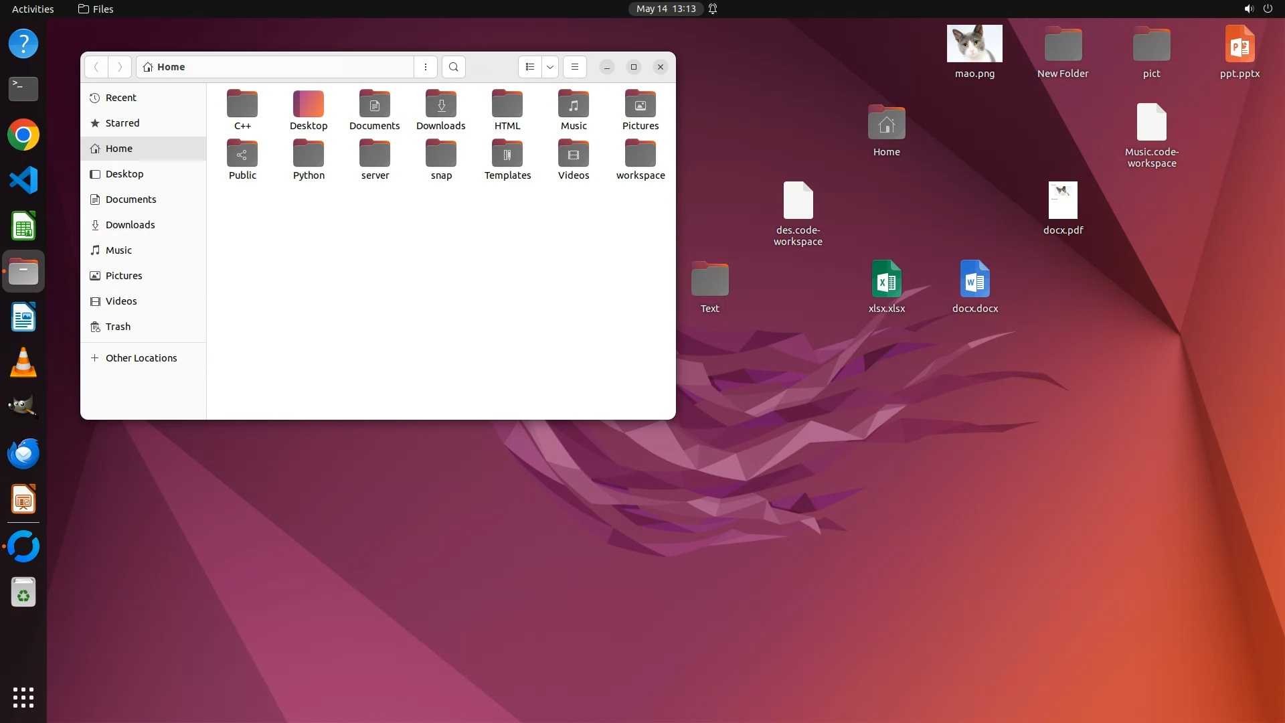Open VLC media player from dock
The height and width of the screenshot is (723, 1285).
pyautogui.click(x=23, y=362)
